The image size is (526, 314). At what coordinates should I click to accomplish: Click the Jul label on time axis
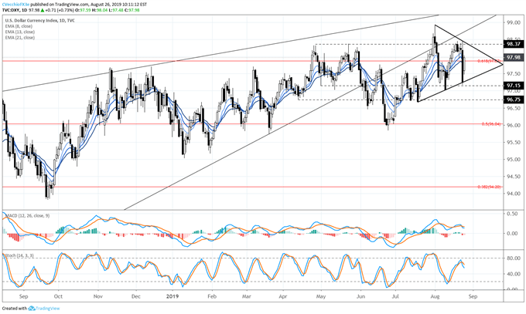[x=395, y=296]
